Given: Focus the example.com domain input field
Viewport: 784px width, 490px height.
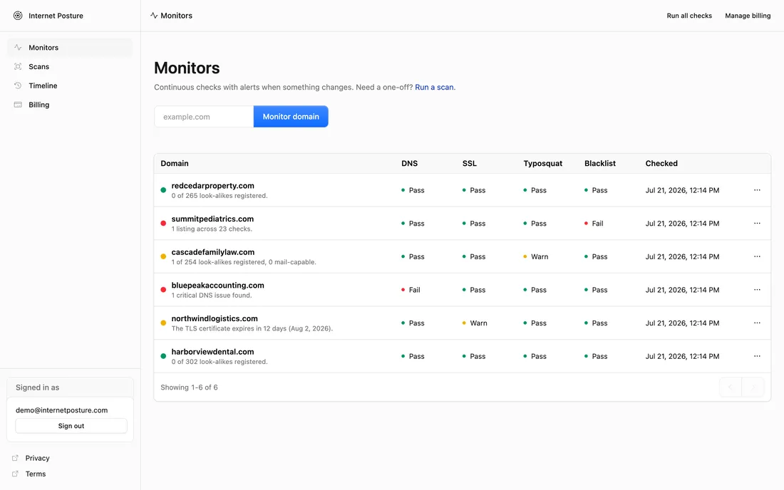Looking at the screenshot, I should click(x=204, y=116).
